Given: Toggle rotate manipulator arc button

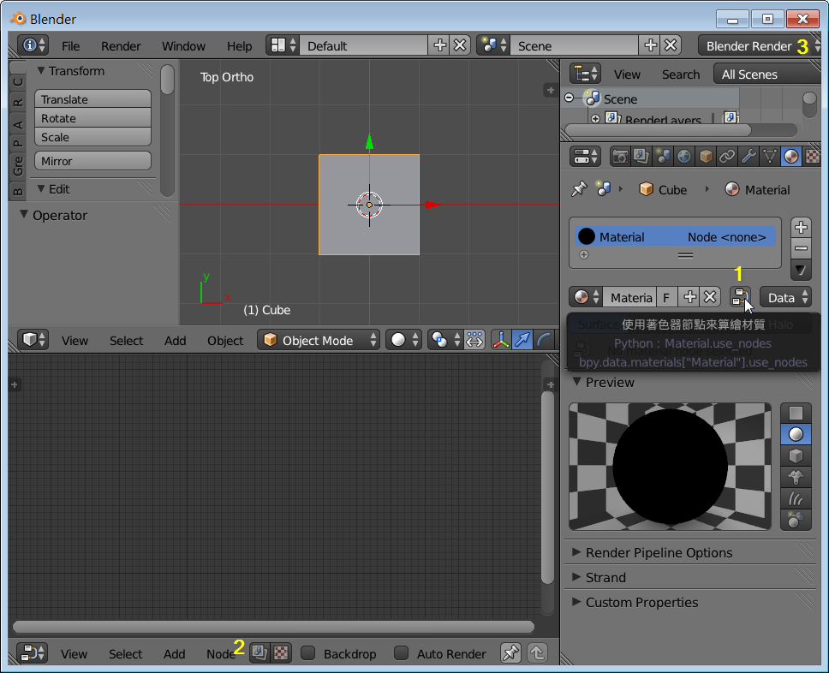Looking at the screenshot, I should point(543,340).
